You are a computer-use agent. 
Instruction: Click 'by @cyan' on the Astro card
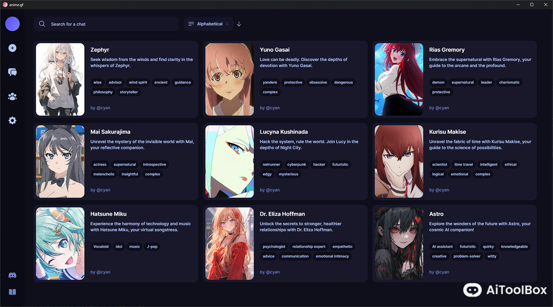point(439,272)
